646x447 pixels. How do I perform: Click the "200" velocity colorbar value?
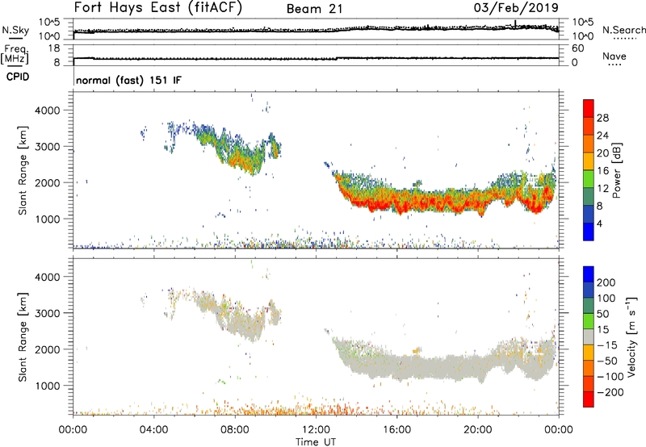pos(606,282)
